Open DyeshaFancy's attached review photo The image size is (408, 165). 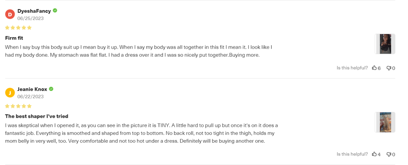[x=385, y=44]
